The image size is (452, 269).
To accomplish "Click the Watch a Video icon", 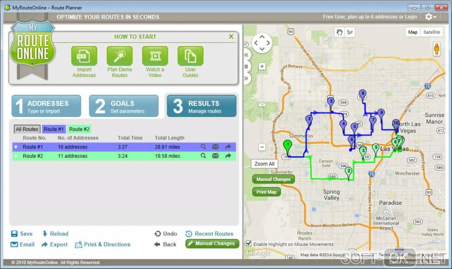I will point(155,56).
